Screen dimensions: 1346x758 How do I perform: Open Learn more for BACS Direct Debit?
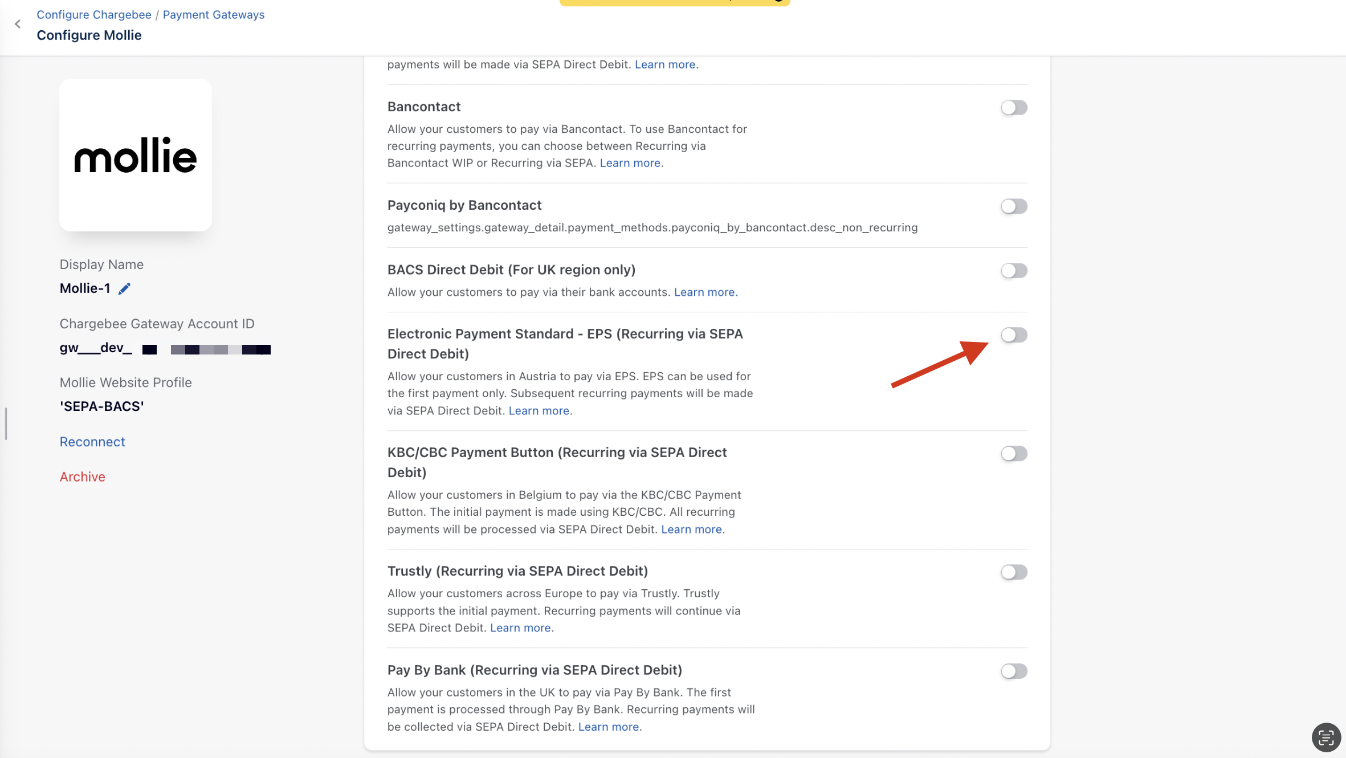click(x=705, y=292)
